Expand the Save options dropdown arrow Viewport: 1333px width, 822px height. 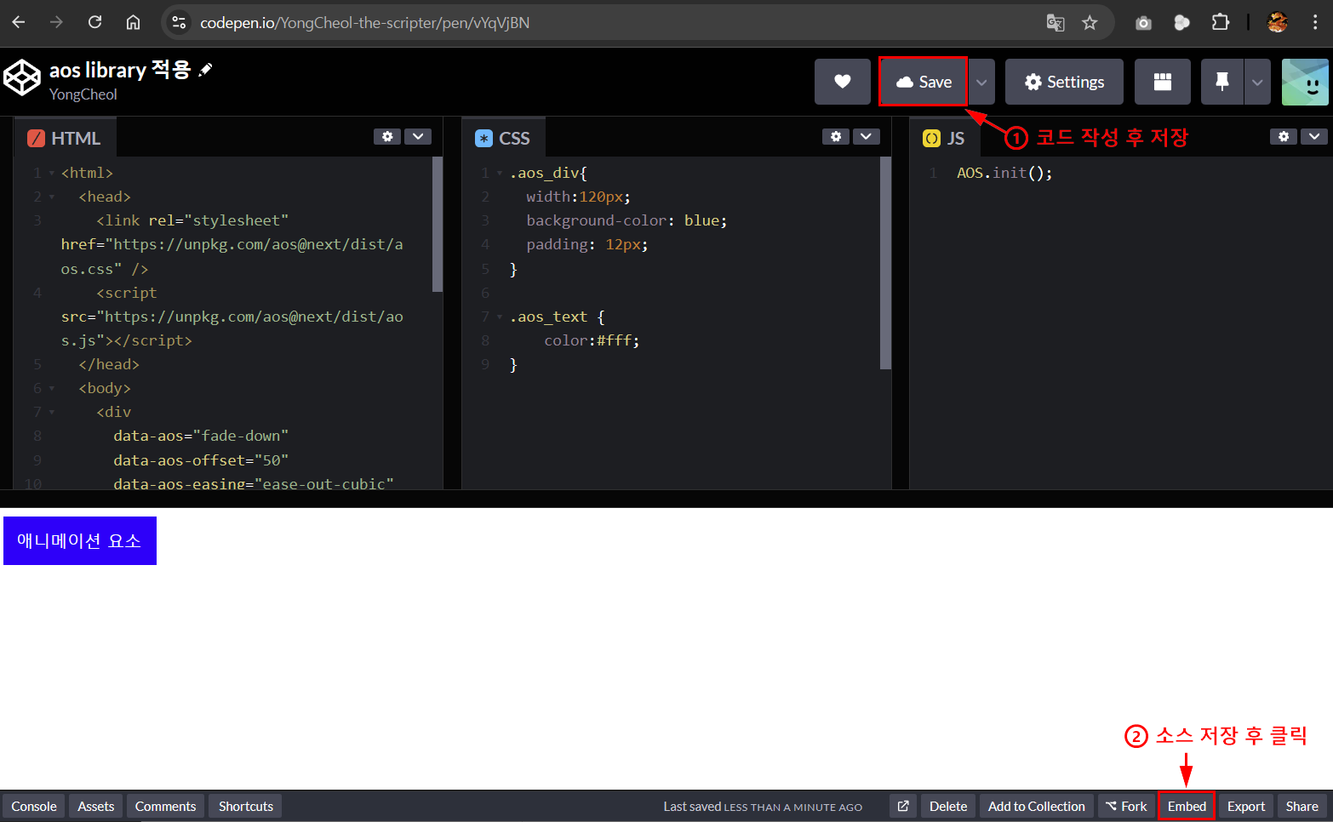click(981, 82)
